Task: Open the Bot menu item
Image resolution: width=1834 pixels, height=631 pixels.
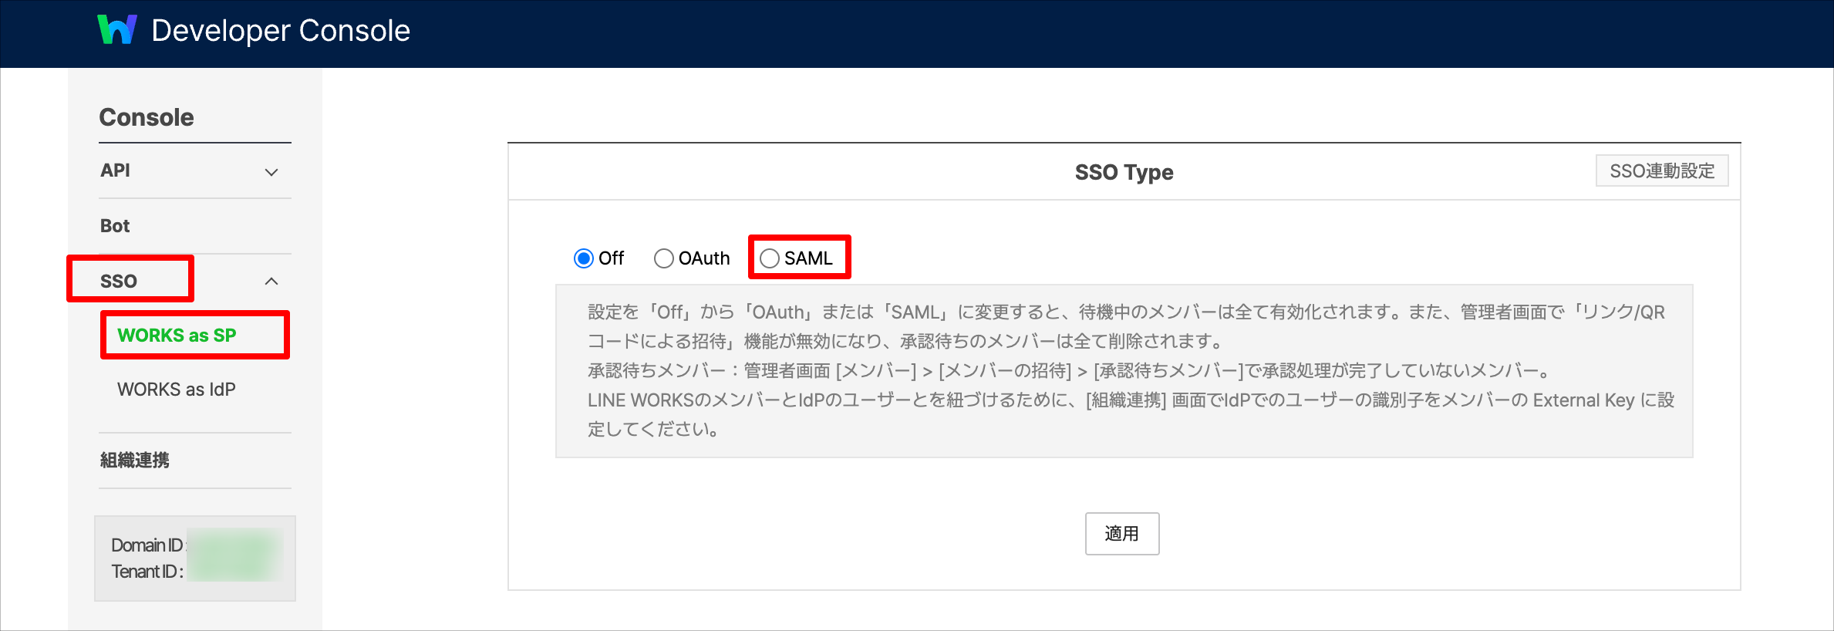Action: click(115, 226)
